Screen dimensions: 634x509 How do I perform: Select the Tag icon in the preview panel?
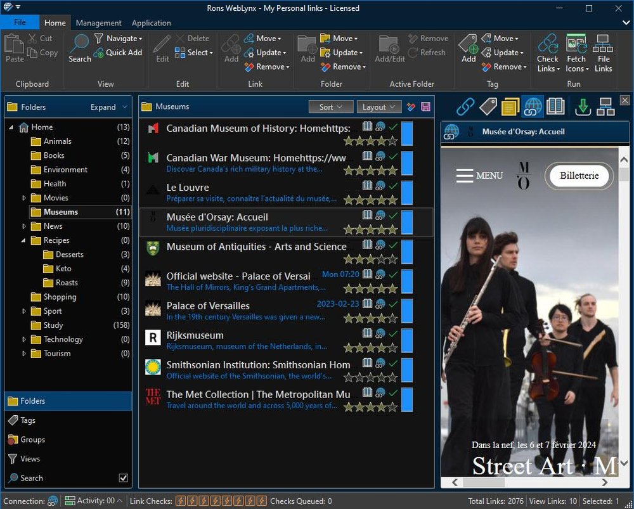pos(488,106)
